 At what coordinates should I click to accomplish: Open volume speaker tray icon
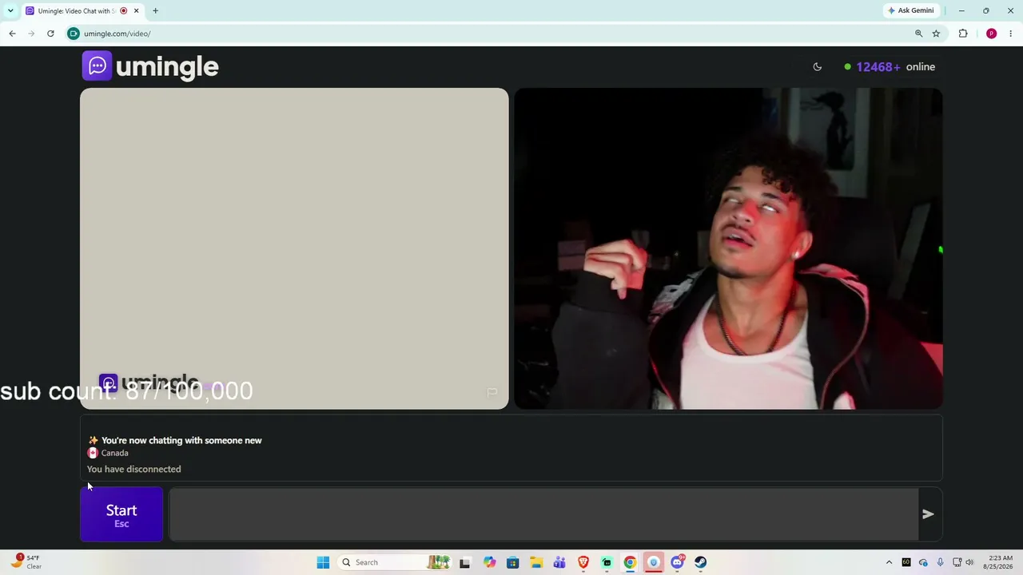pos(970,562)
